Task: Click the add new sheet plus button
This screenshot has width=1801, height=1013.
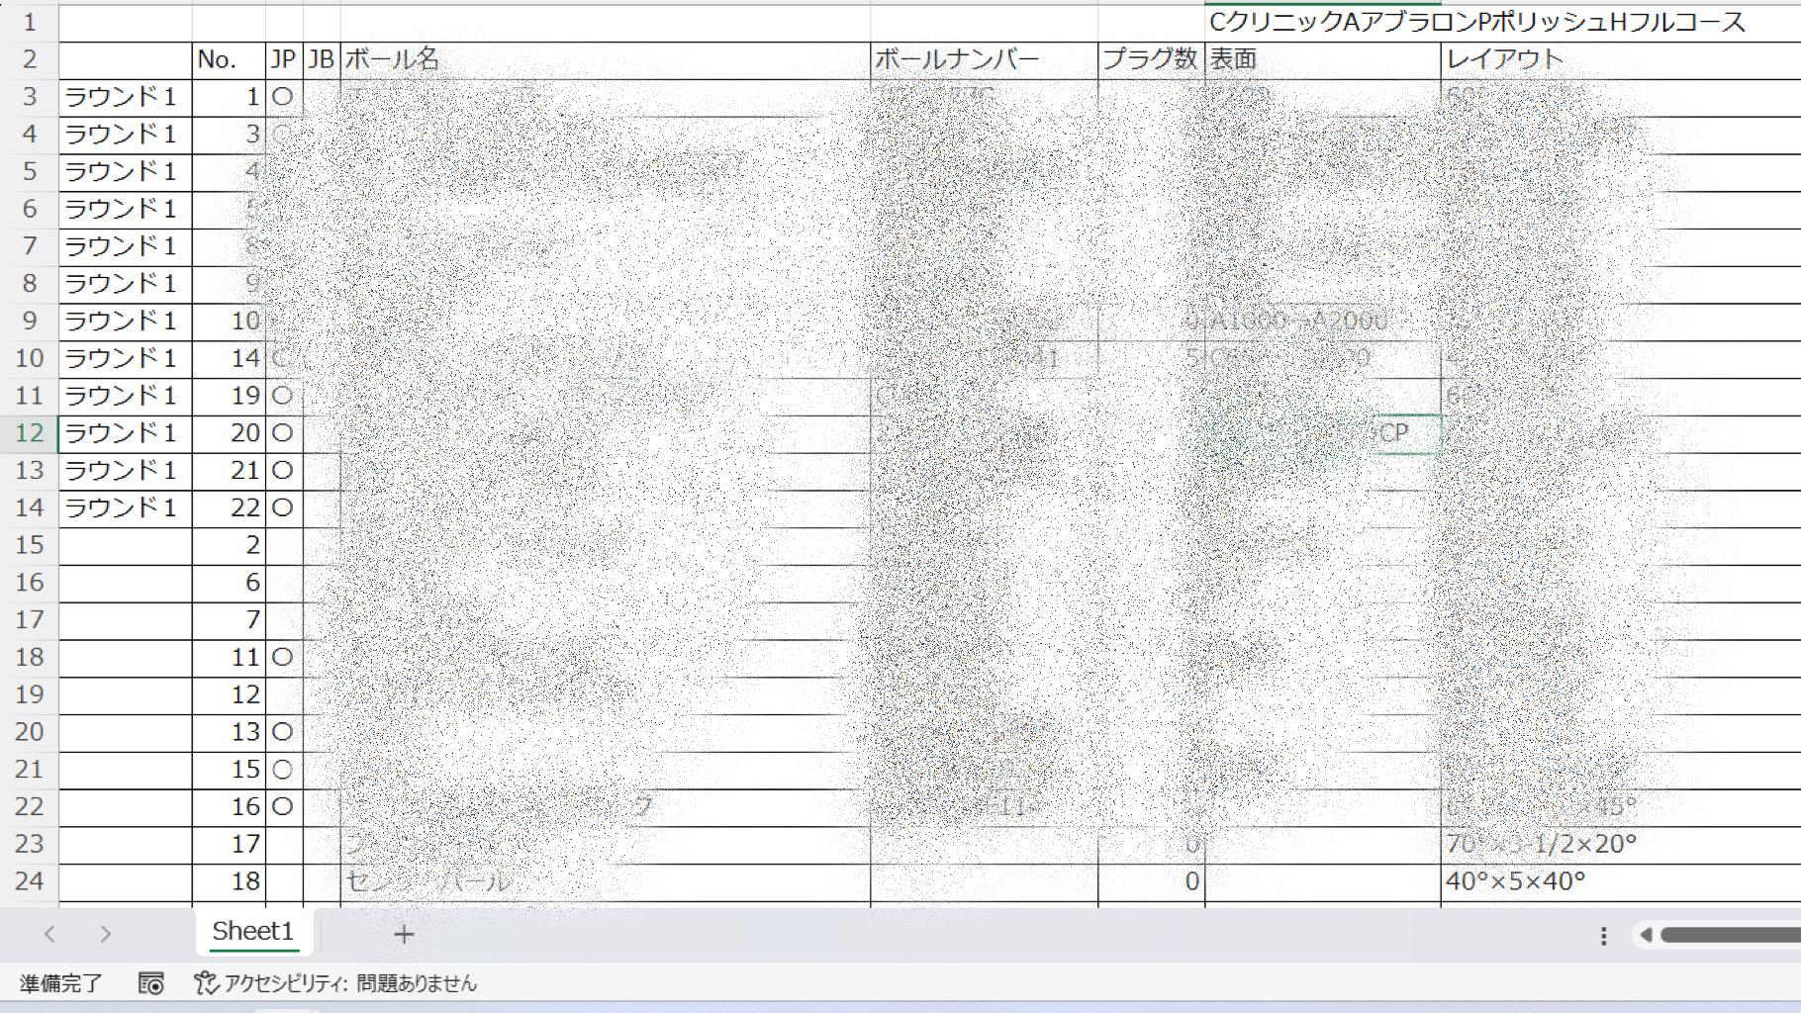Action: [x=404, y=934]
